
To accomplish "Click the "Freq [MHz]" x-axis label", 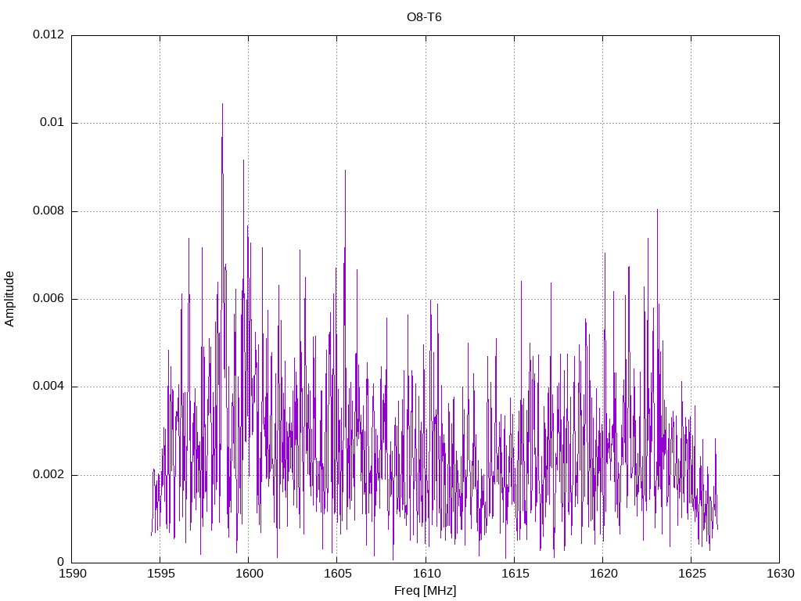I will coord(425,591).
